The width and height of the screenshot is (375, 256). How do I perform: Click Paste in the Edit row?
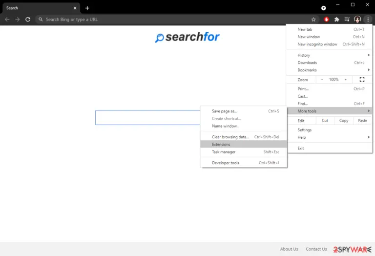tap(363, 121)
